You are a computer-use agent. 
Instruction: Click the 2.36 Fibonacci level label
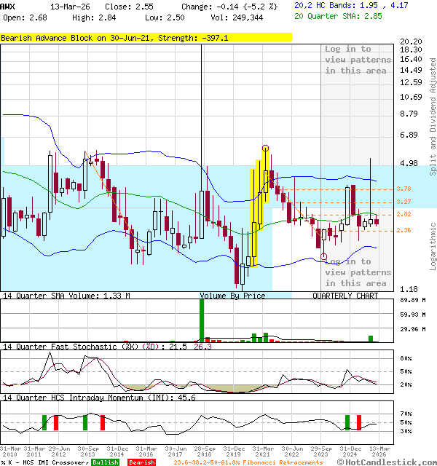click(x=403, y=230)
